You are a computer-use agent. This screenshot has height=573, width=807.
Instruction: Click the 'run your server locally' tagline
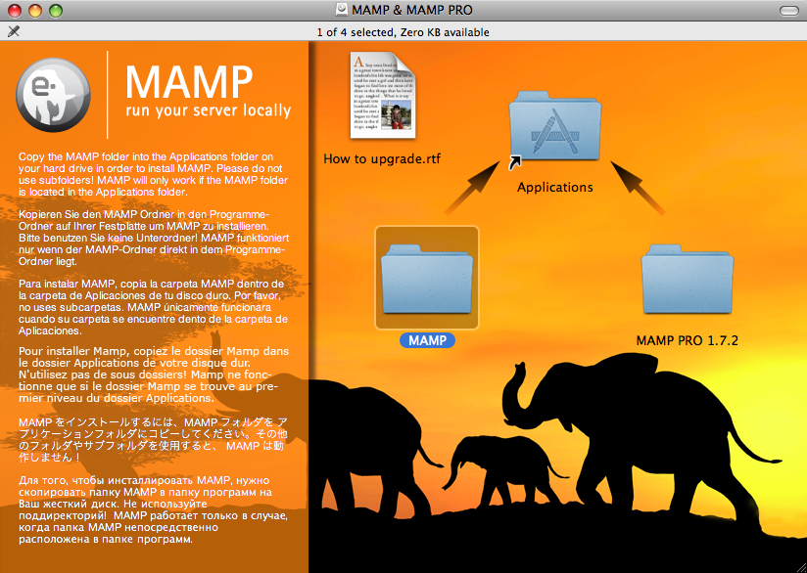pos(208,110)
